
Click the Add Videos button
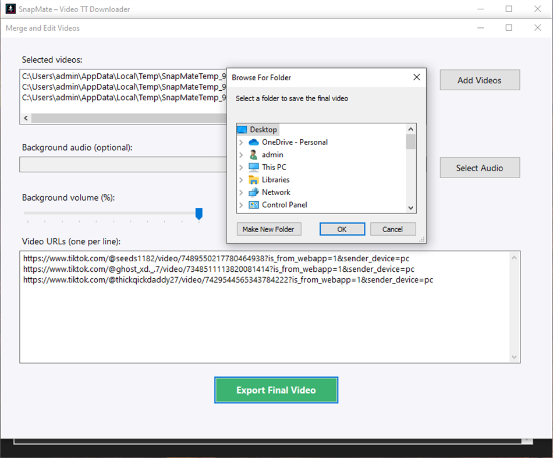tap(479, 80)
